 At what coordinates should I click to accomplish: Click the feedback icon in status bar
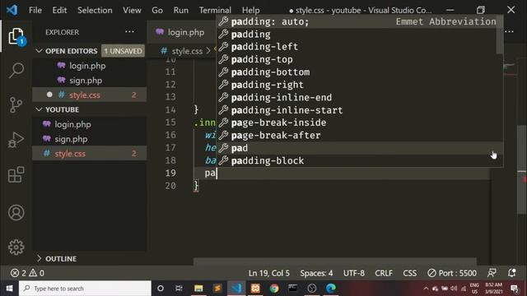[x=492, y=273]
